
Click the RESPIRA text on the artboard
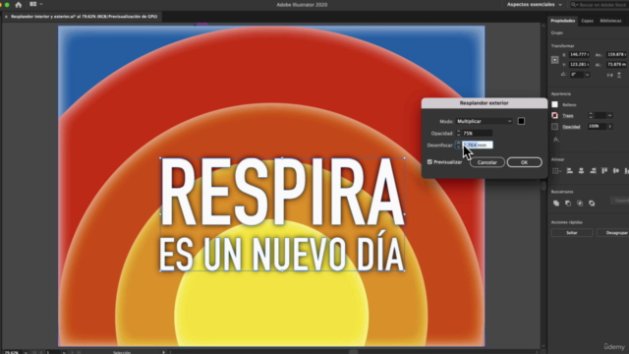(282, 192)
